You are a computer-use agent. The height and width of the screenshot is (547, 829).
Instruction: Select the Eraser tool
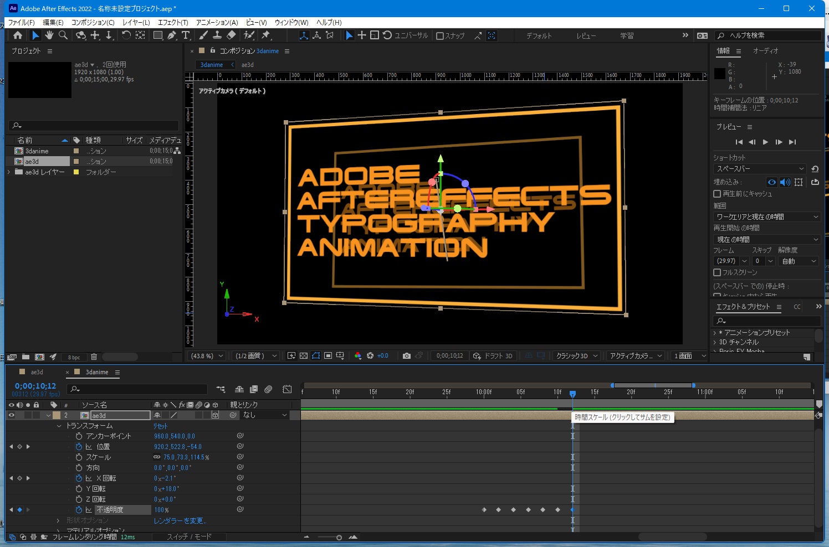coord(231,35)
